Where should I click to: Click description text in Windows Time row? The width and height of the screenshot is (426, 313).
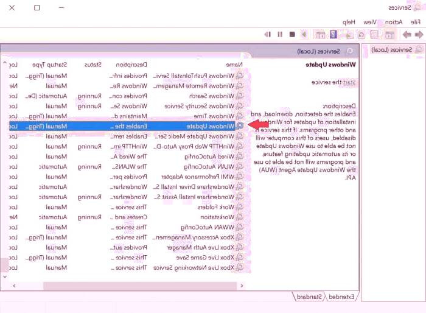point(129,116)
